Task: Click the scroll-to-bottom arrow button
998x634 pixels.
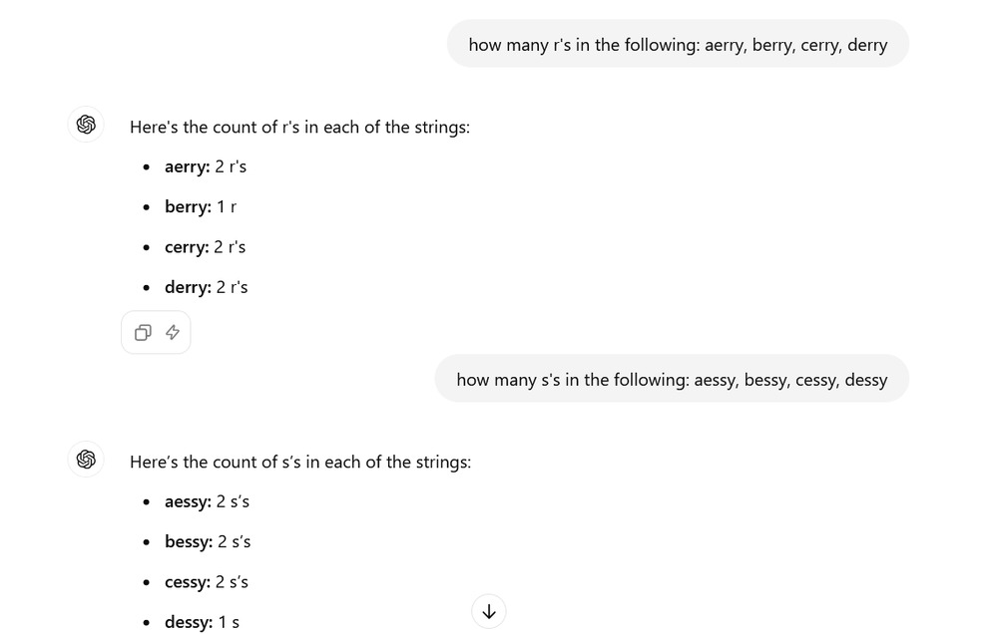Action: 488,611
